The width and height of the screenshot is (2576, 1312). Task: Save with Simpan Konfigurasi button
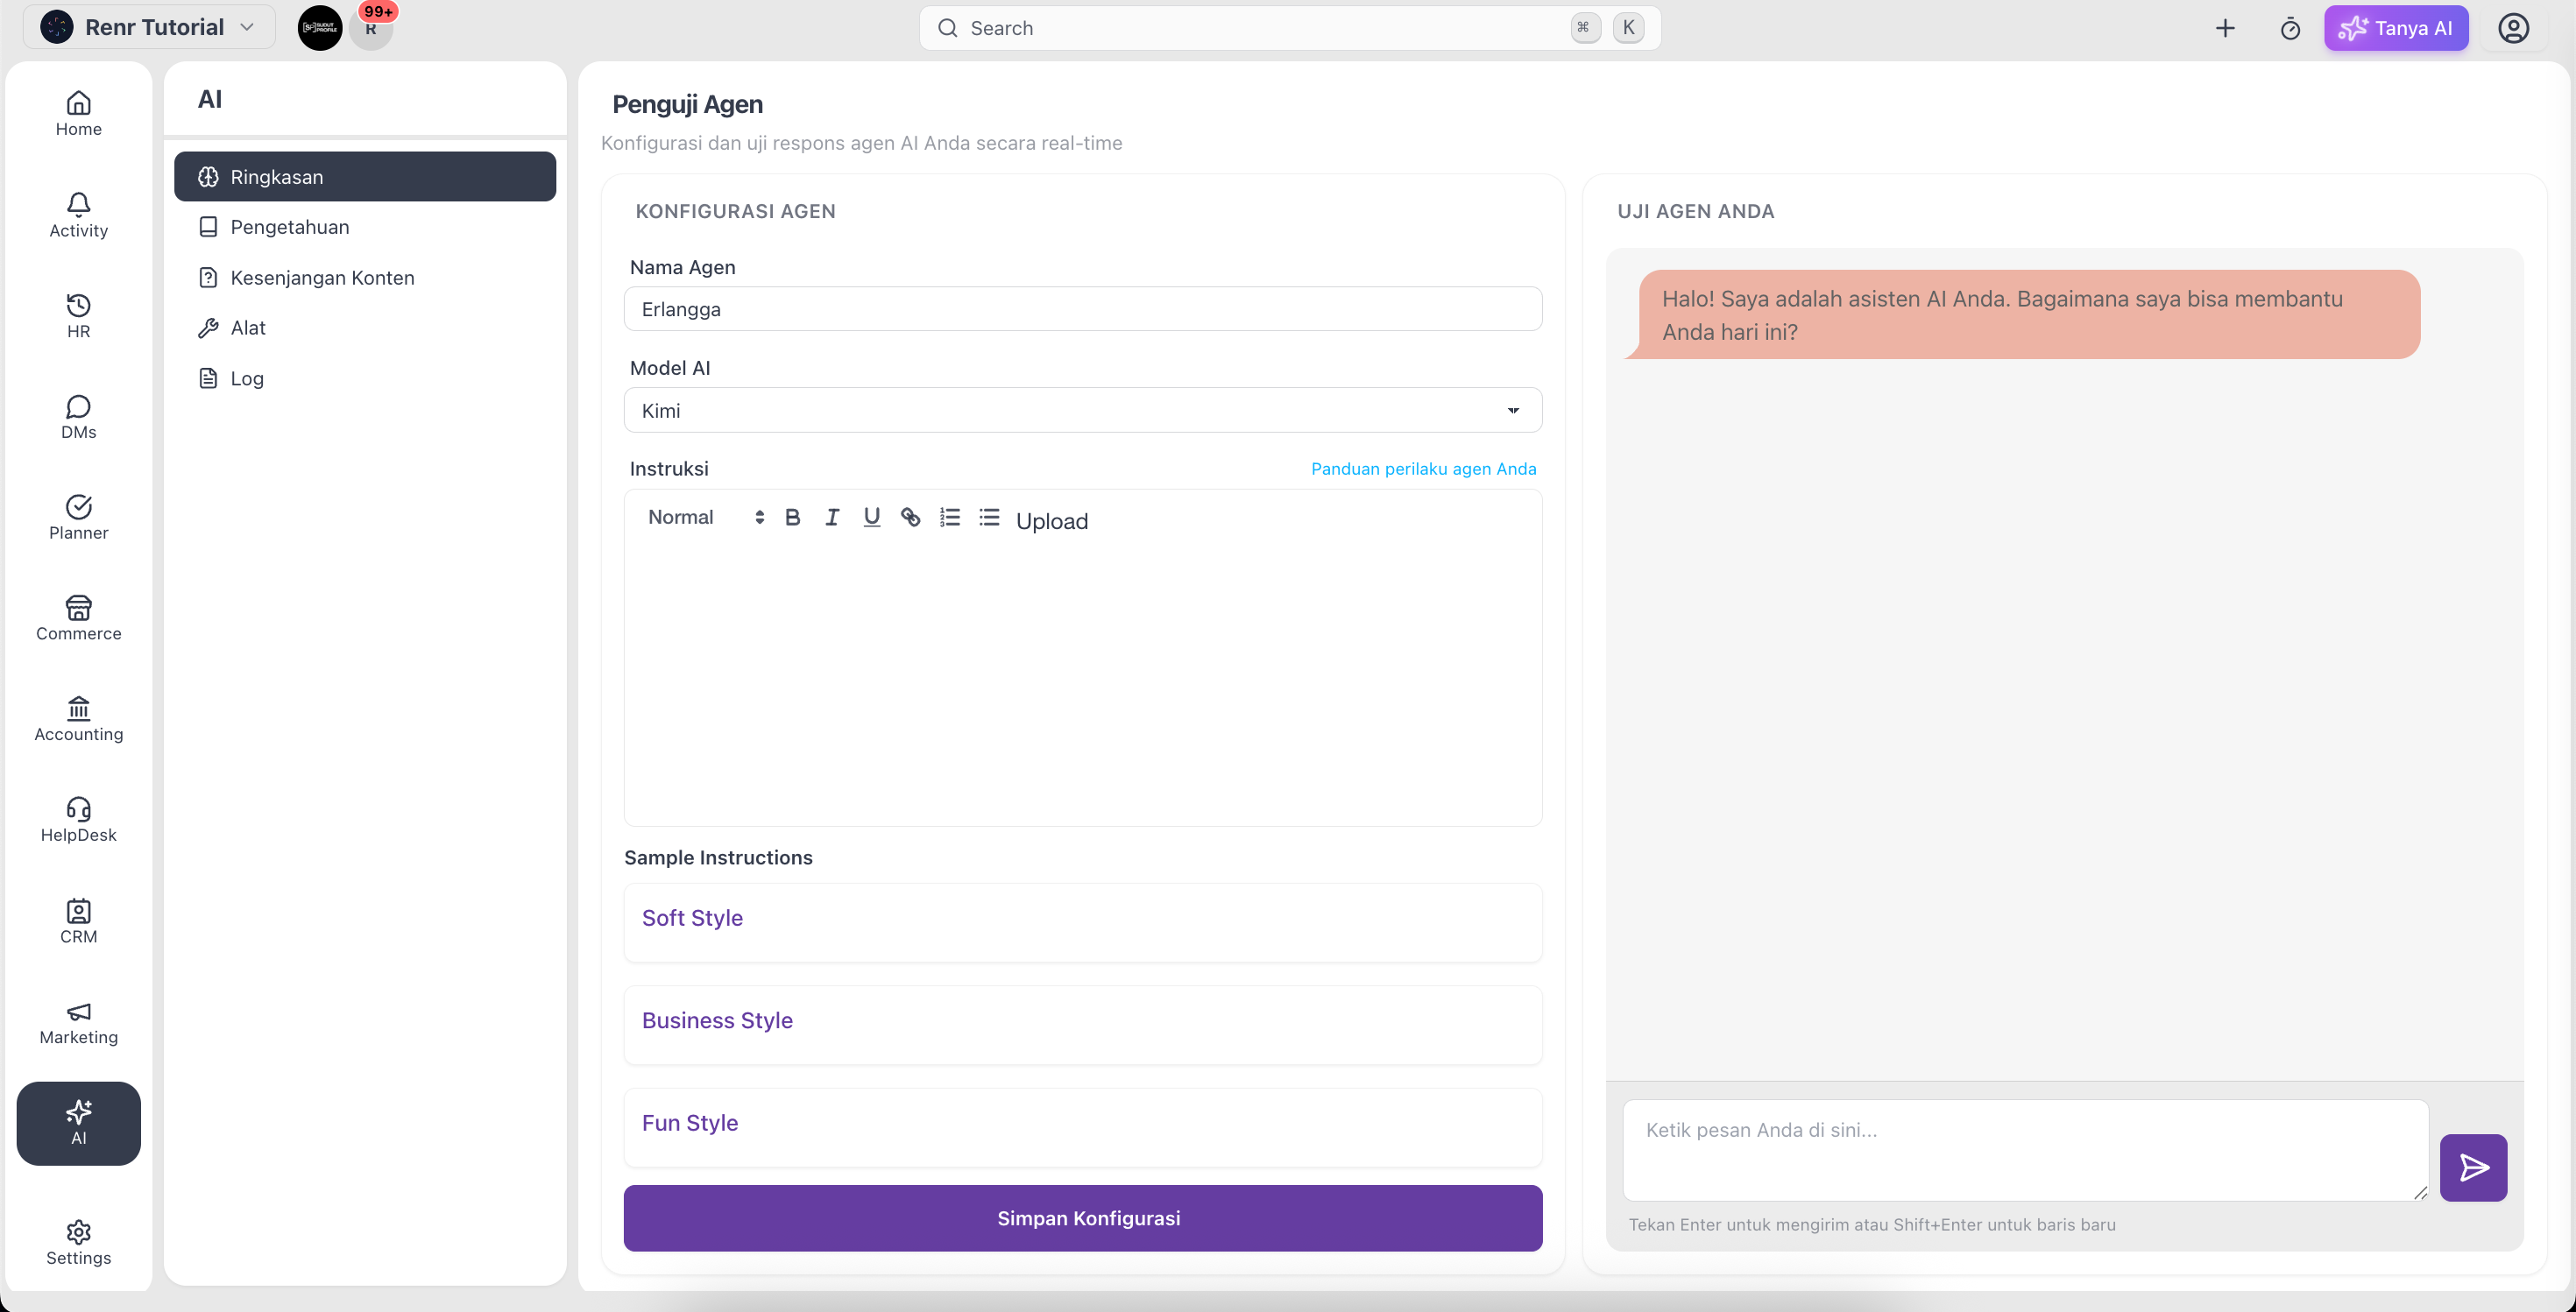click(1083, 1218)
